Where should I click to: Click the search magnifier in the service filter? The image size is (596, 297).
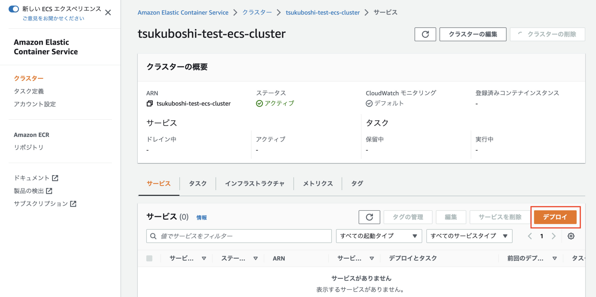pos(153,236)
